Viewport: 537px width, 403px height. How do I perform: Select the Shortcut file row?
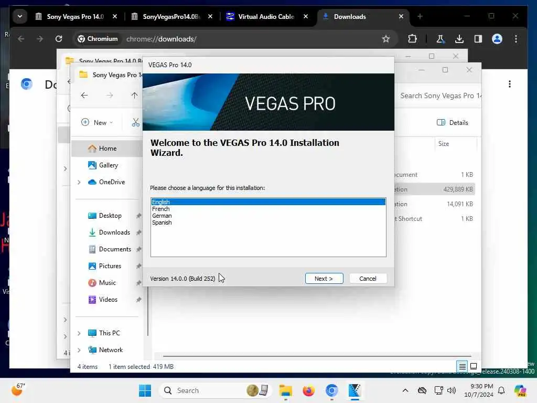pyautogui.click(x=434, y=219)
